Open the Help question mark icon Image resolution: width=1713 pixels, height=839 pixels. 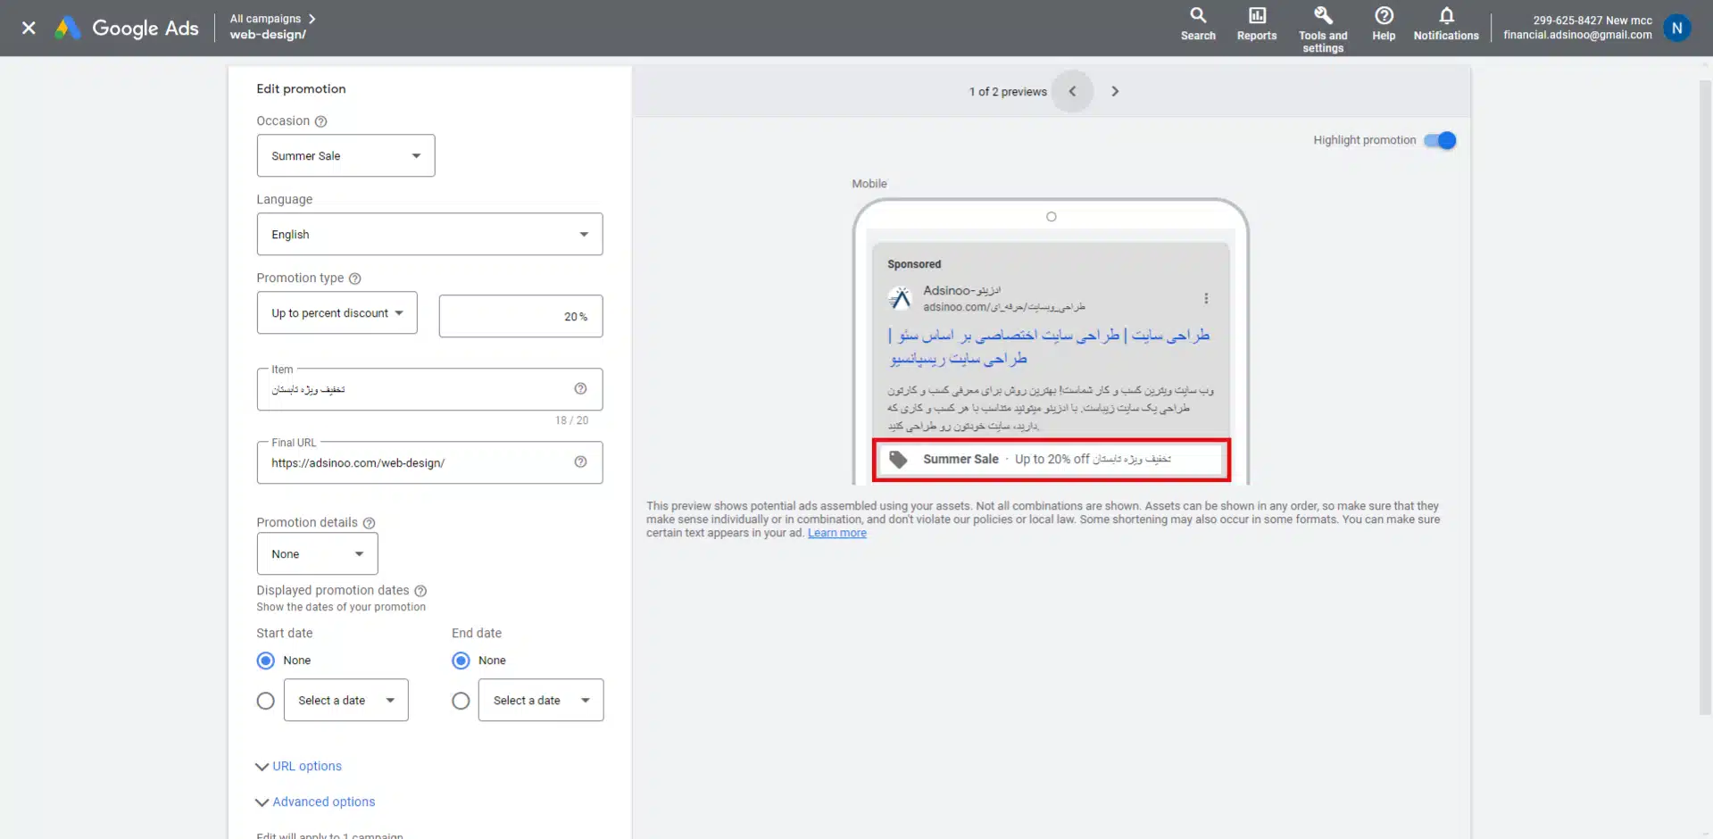click(1384, 24)
